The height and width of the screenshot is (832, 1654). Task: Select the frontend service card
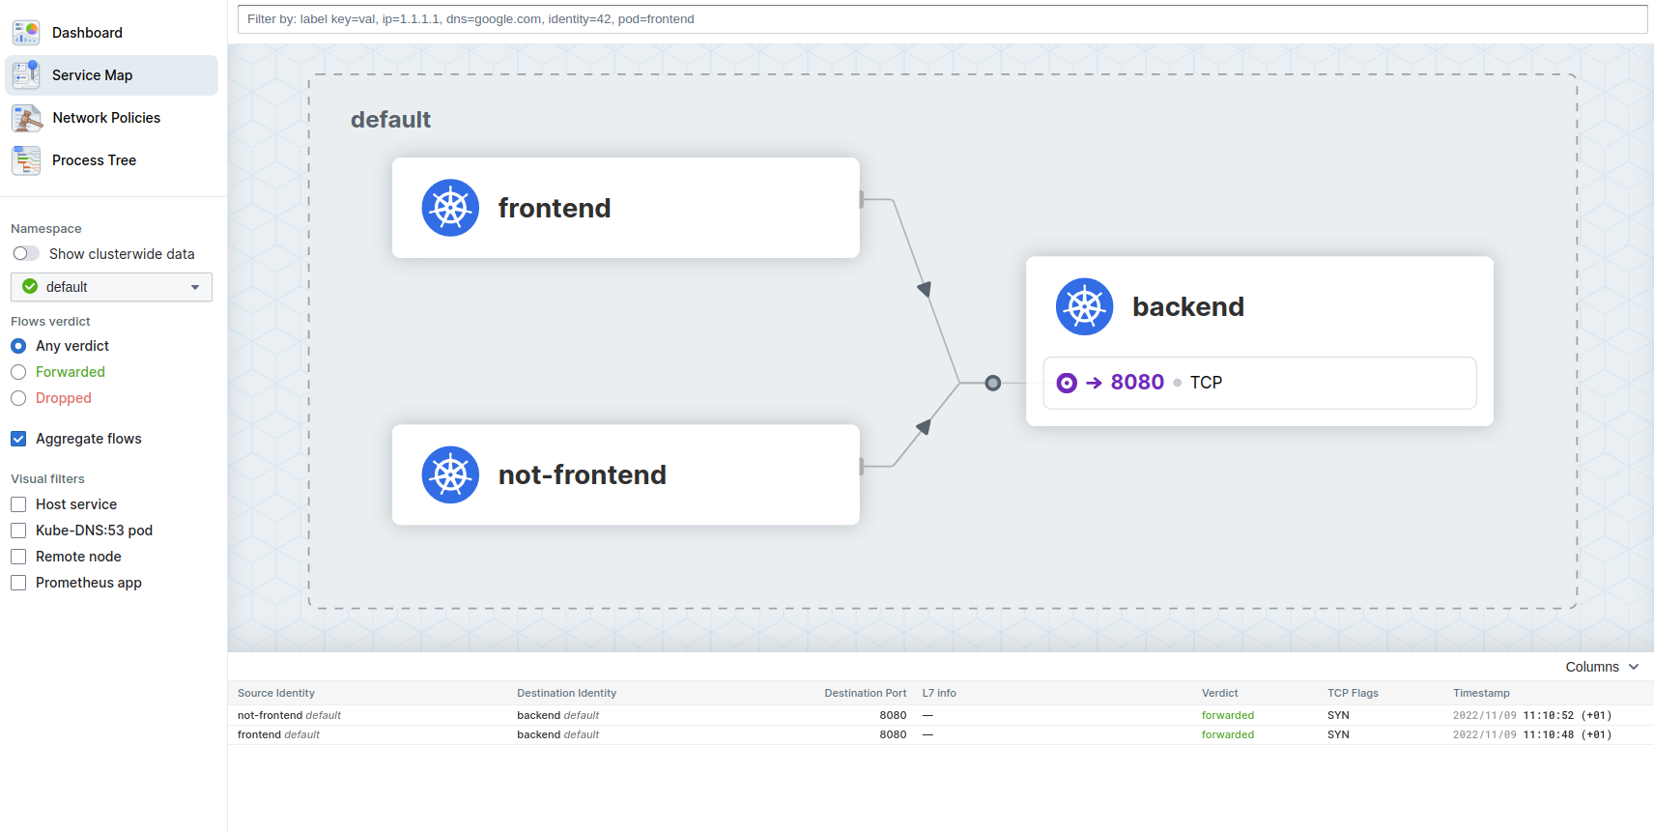pyautogui.click(x=626, y=208)
